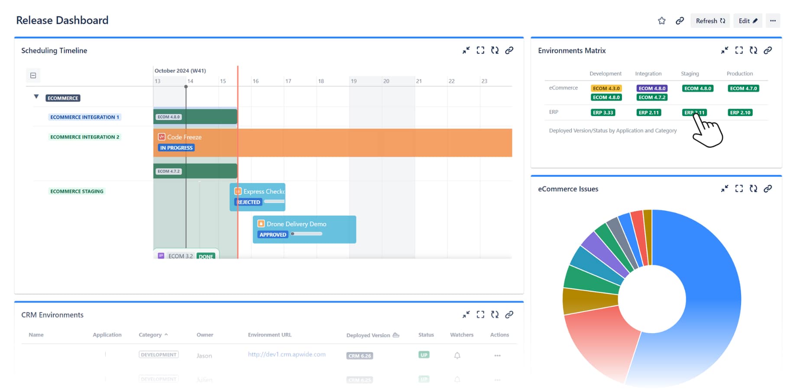Copy the Release Dashboard share link icon
Screen dimensions: 797x390
[679, 20]
